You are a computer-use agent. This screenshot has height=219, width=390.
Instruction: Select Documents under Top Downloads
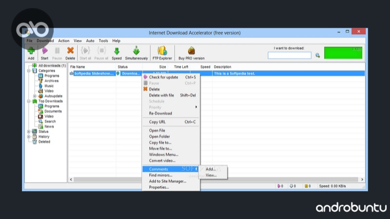53,111
